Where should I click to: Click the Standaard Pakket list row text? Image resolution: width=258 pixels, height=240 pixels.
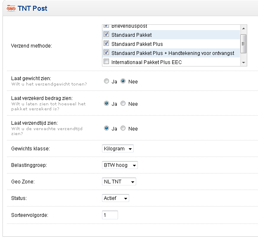click(x=131, y=35)
